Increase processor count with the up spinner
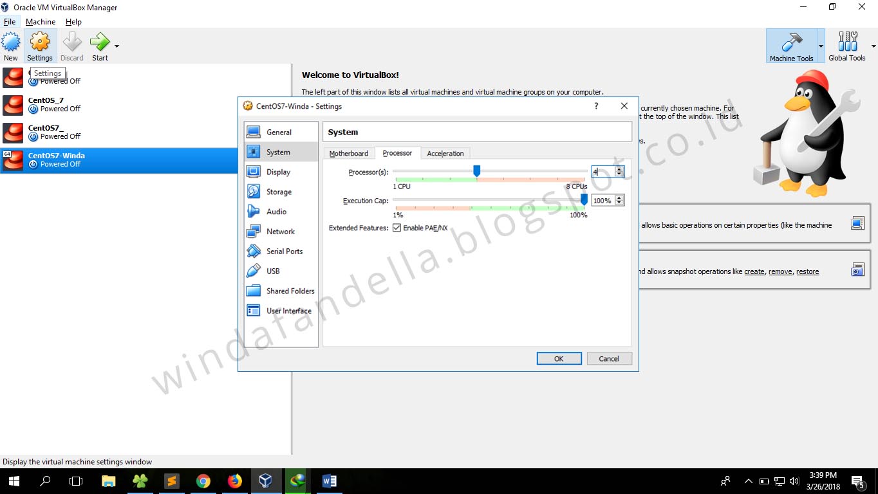The height and width of the screenshot is (494, 878). (619, 169)
